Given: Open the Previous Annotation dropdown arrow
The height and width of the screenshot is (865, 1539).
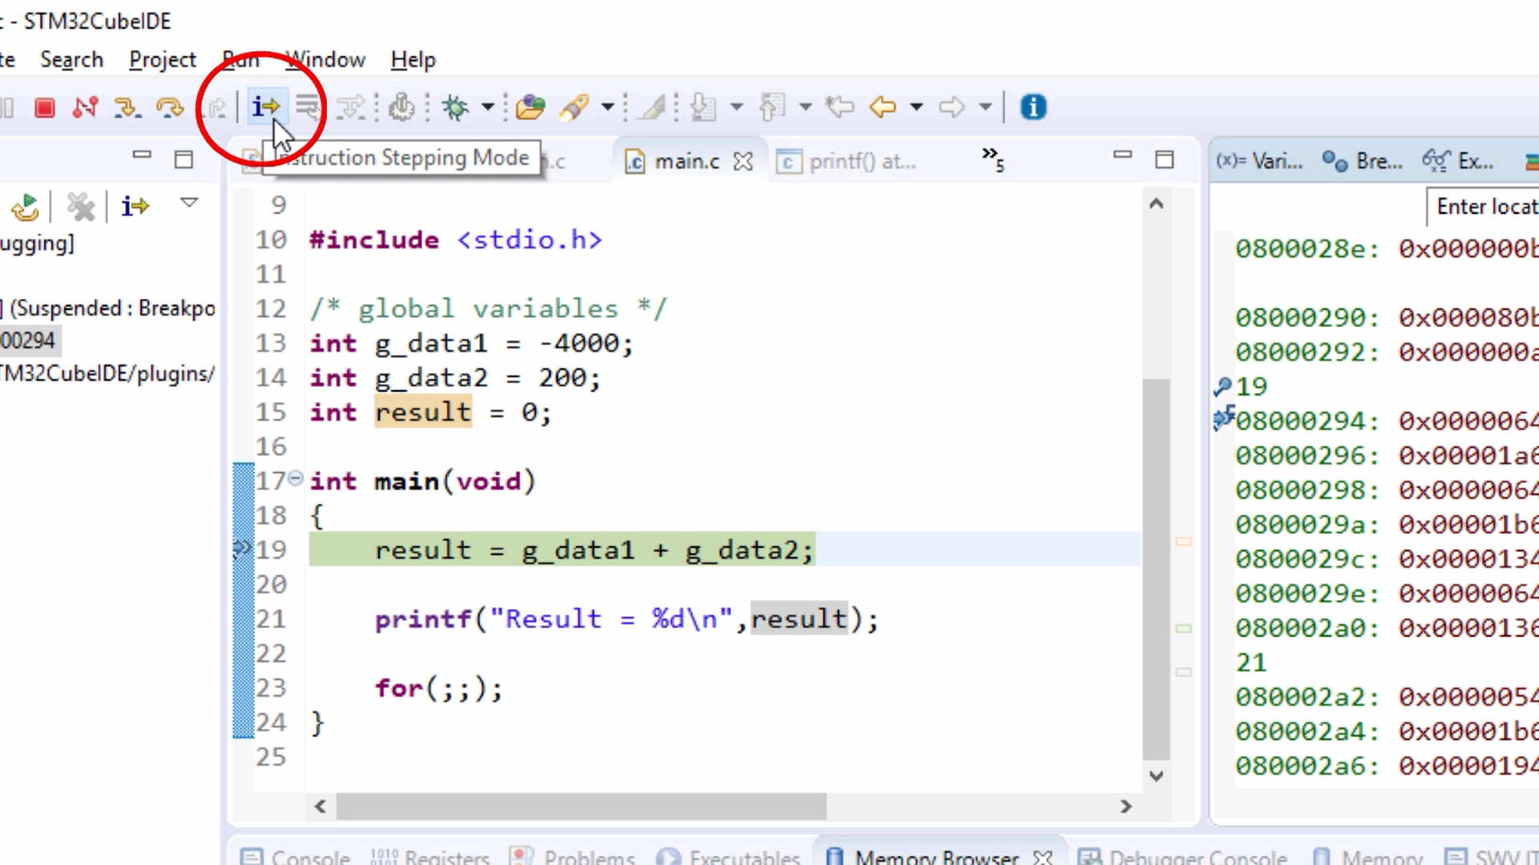Looking at the screenshot, I should [x=806, y=107].
